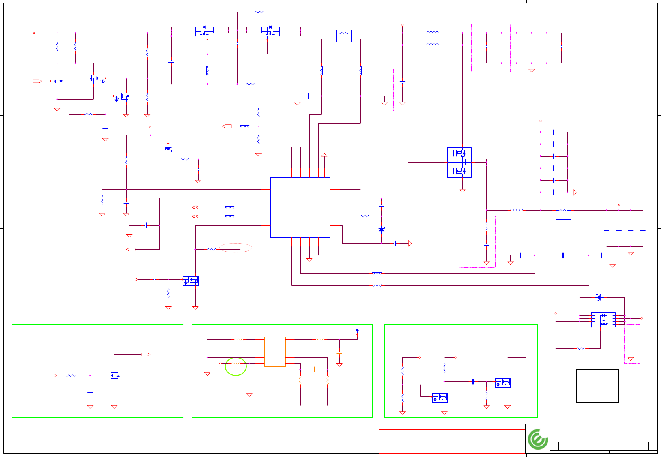Select the capacitor in the bottom-right dashed box

point(631,338)
